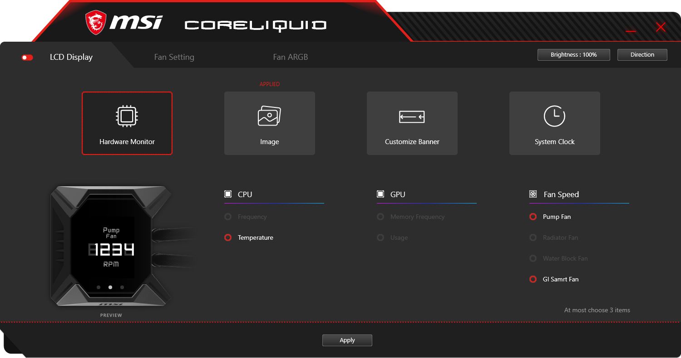Switch to the LCD Display tab

point(71,57)
